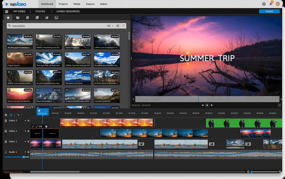Select the Snowy Mountains thumbnail
The image size is (285, 179).
78,42
